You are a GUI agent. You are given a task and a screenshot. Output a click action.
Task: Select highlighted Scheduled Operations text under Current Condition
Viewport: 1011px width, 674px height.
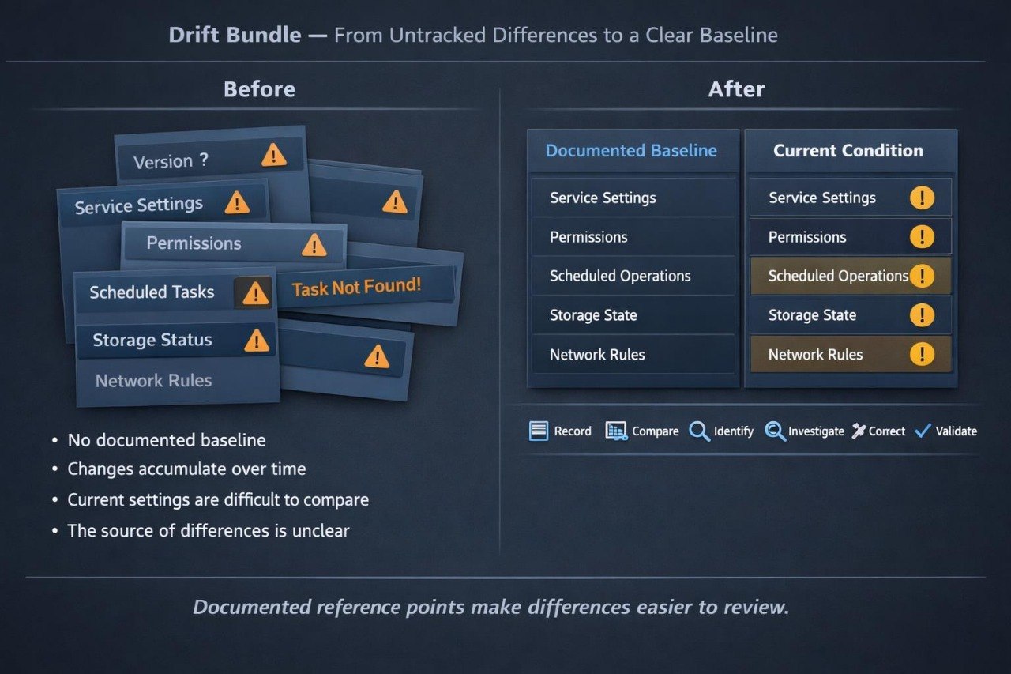(838, 276)
